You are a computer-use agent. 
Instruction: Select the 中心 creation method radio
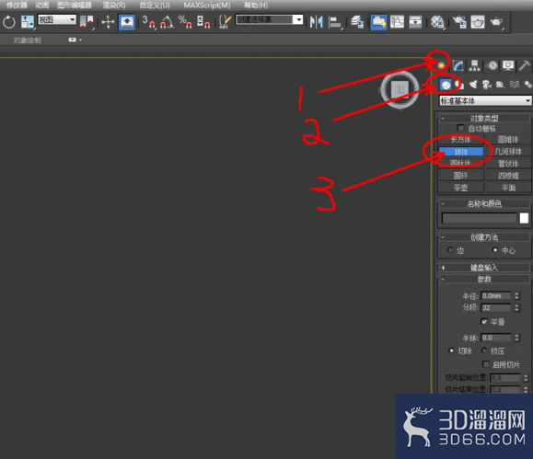pyautogui.click(x=495, y=250)
